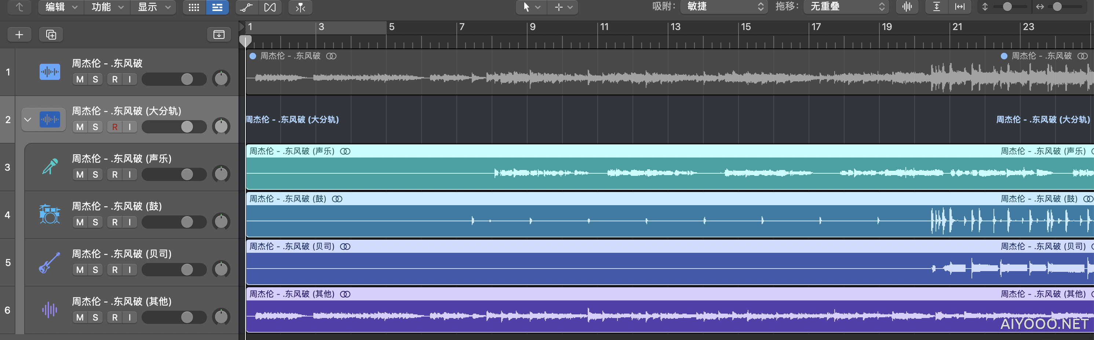Solo the 贝司 bass track

tap(95, 270)
